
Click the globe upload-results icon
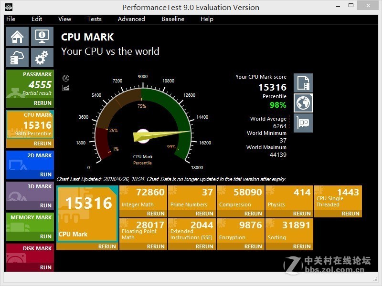302,102
